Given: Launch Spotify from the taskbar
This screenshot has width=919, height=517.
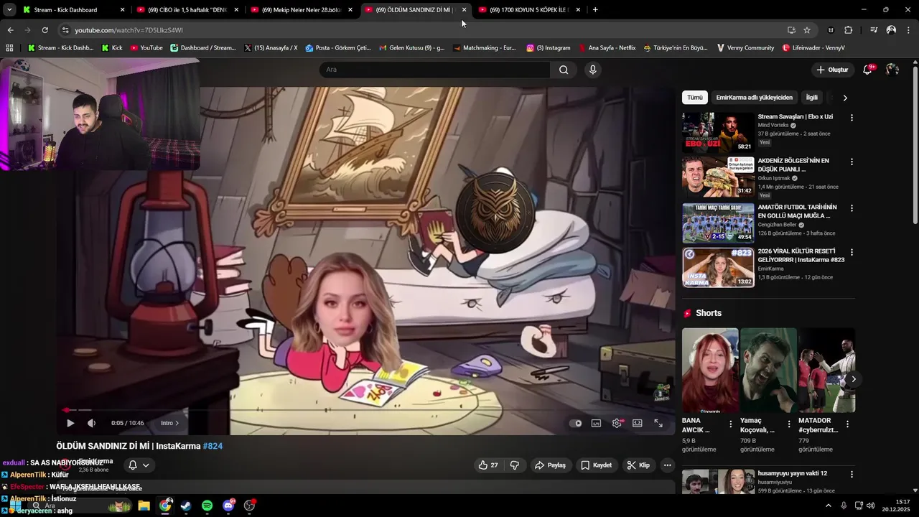Looking at the screenshot, I should (x=207, y=506).
